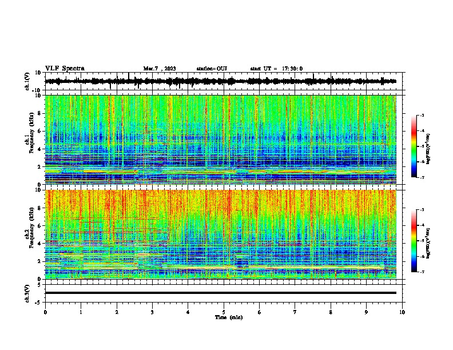Click the ch.1 frequency tick "6"
The width and height of the screenshot is (453, 350).
tap(40, 131)
